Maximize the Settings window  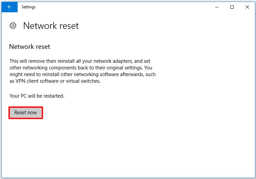click(232, 7)
